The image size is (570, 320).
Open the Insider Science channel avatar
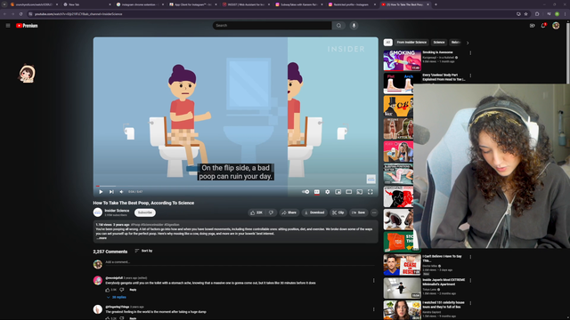tap(97, 212)
